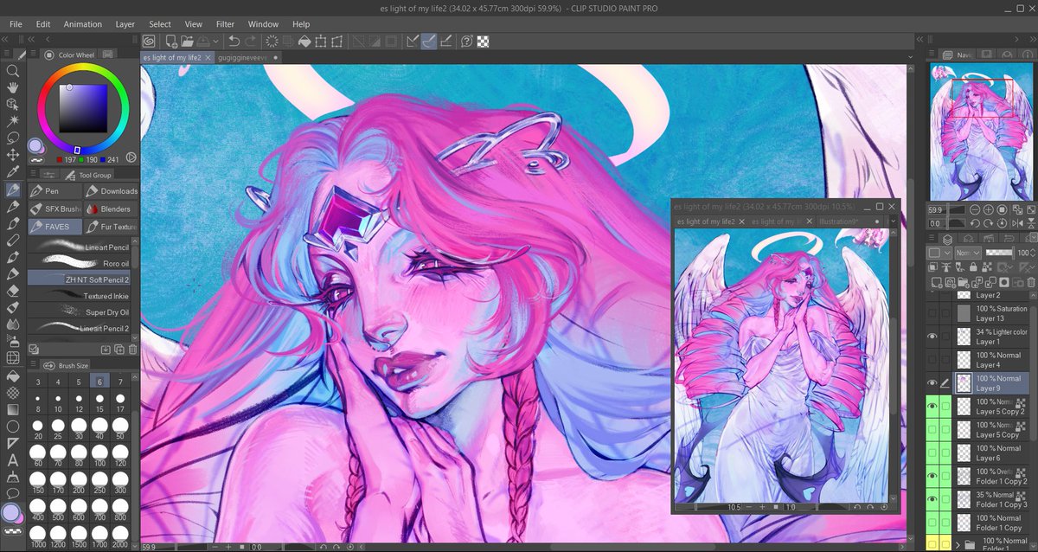Check the brush size display checkbox
The image size is (1038, 552).
[x=33, y=349]
